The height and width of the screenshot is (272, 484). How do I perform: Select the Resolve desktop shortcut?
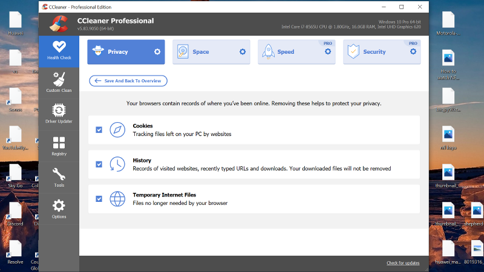coord(16,253)
